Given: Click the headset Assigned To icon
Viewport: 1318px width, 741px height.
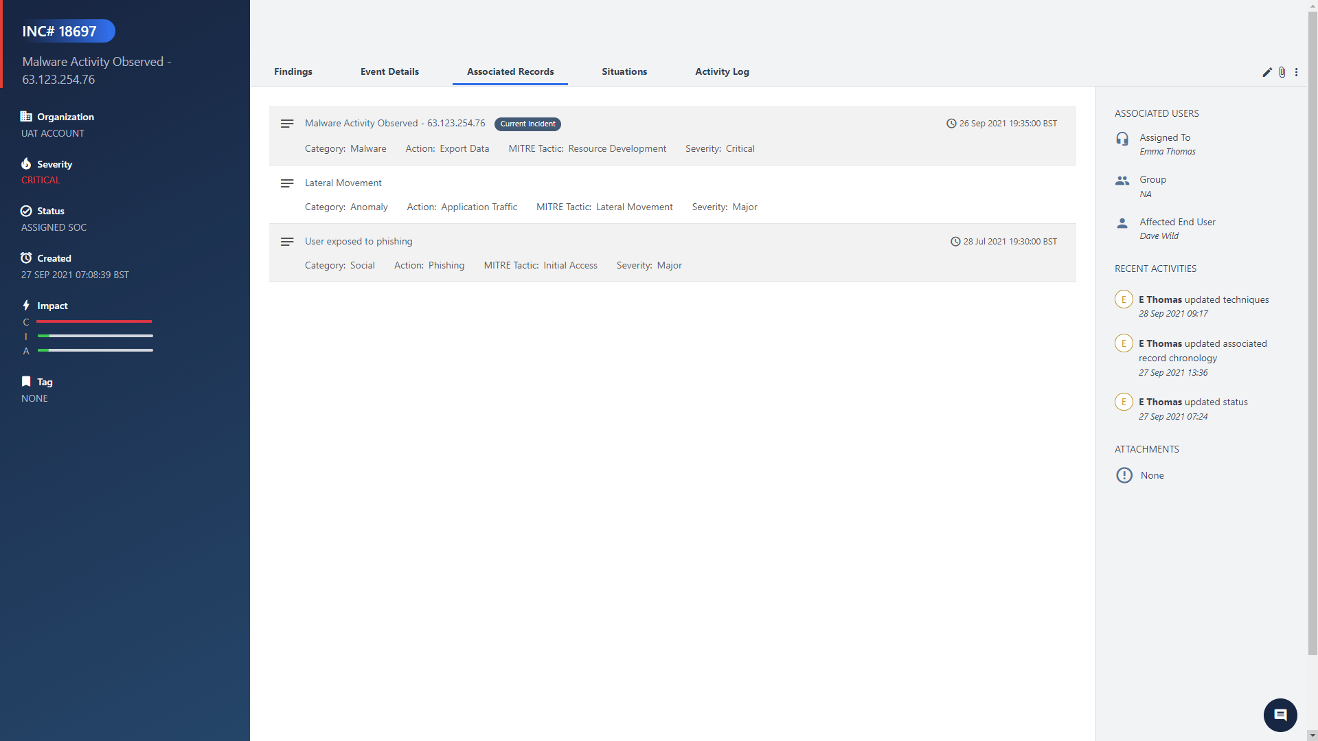Looking at the screenshot, I should (x=1122, y=139).
